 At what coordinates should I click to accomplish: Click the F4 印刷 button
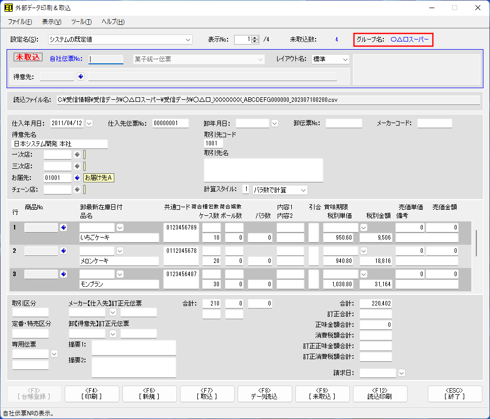point(92,394)
